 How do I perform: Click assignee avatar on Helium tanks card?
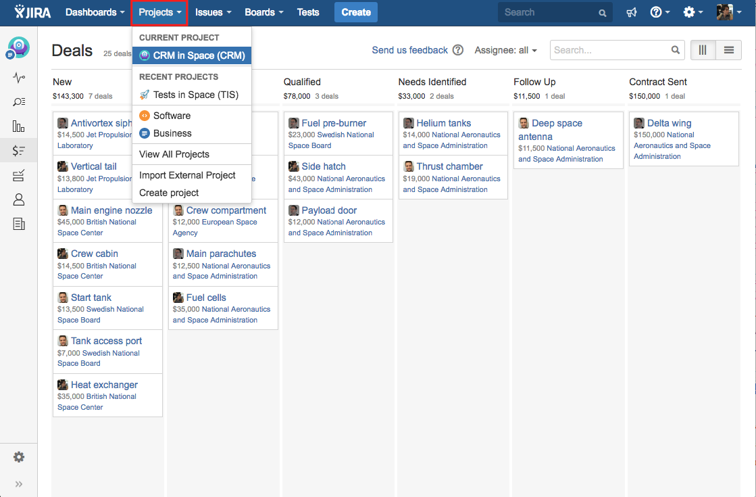pyautogui.click(x=408, y=123)
